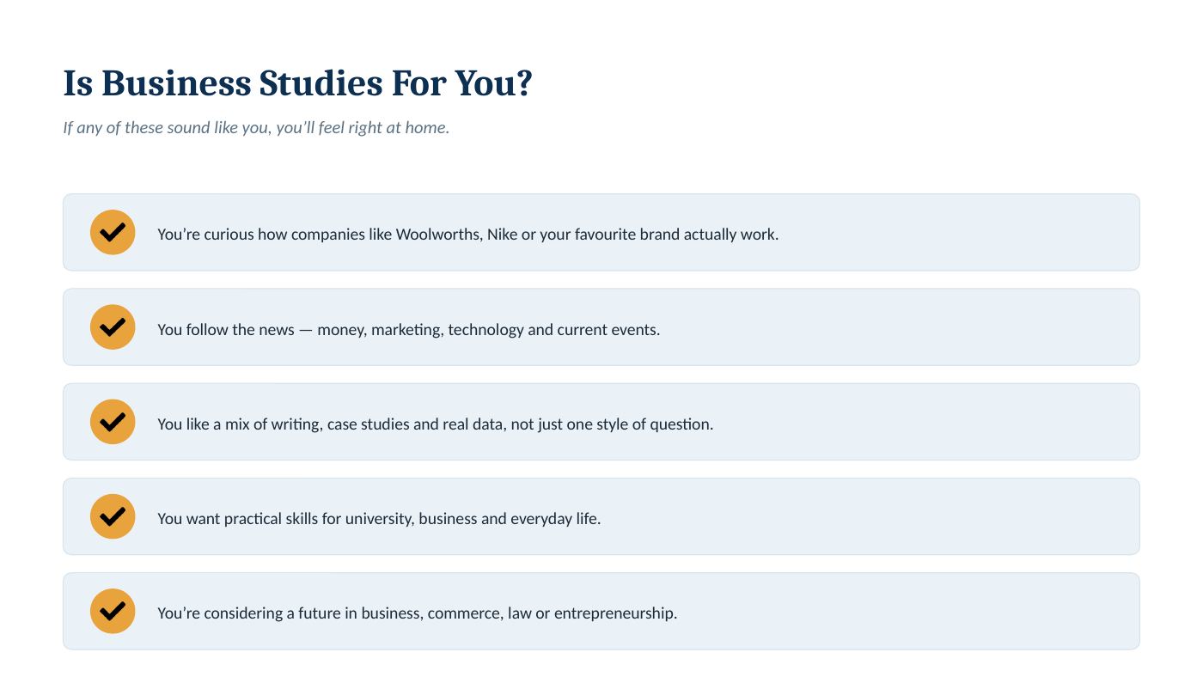The image size is (1203, 677).
Task: Click the word 'Woolworths' in the first card
Action: tap(439, 234)
